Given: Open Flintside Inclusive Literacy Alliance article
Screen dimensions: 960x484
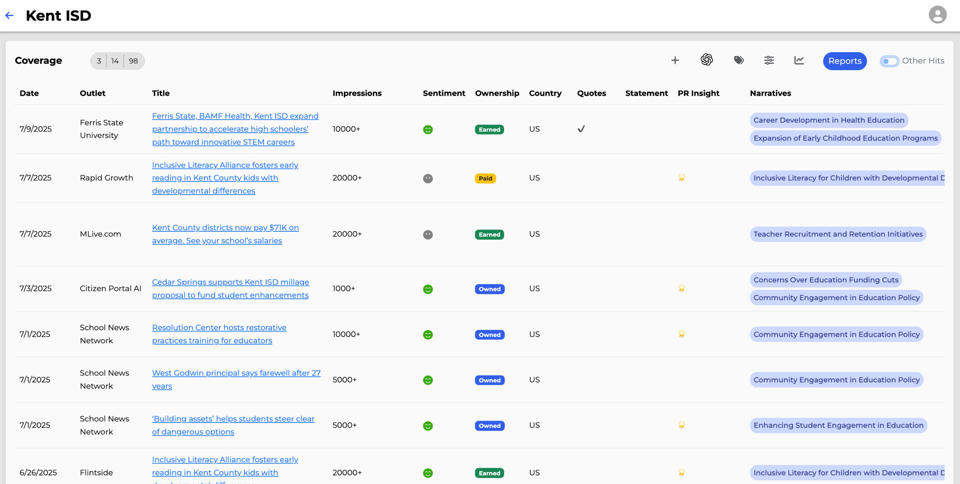Looking at the screenshot, I should [x=225, y=469].
